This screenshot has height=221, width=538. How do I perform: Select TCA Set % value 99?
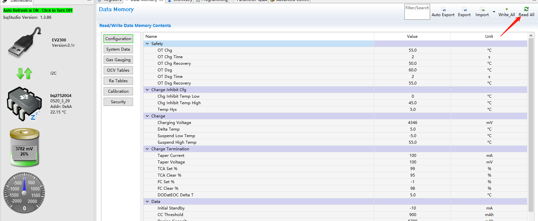(412, 169)
